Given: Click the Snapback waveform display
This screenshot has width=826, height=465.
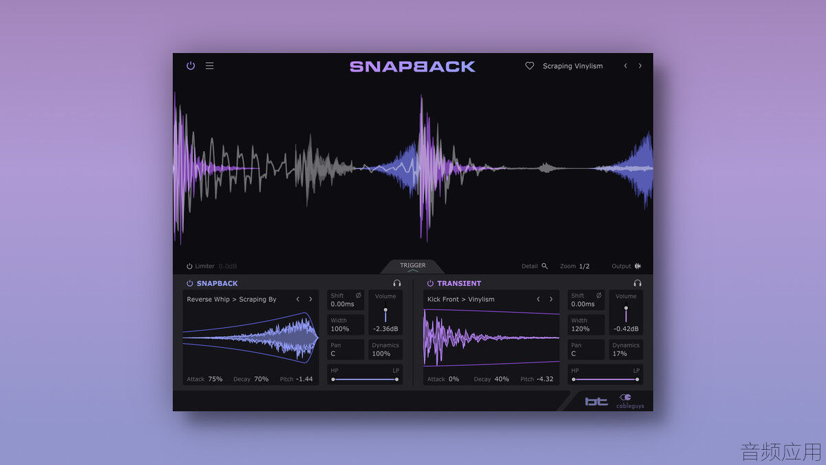Looking at the screenshot, I should (x=251, y=338).
